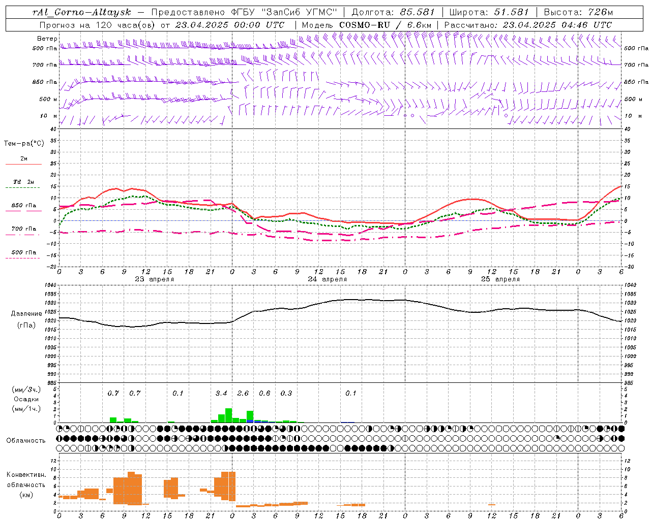Click the (км) unit of convective cloud panel
The height and width of the screenshot is (520, 651).
(x=26, y=495)
